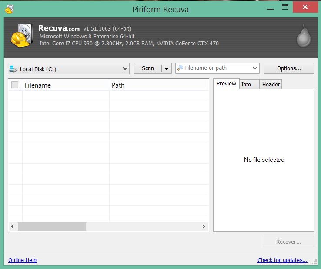Sort by the Filename column header
The height and width of the screenshot is (269, 321).
(x=66, y=85)
